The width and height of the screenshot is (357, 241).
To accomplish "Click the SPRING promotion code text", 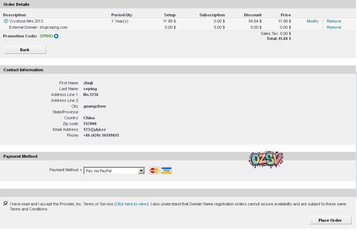I will click(x=46, y=36).
